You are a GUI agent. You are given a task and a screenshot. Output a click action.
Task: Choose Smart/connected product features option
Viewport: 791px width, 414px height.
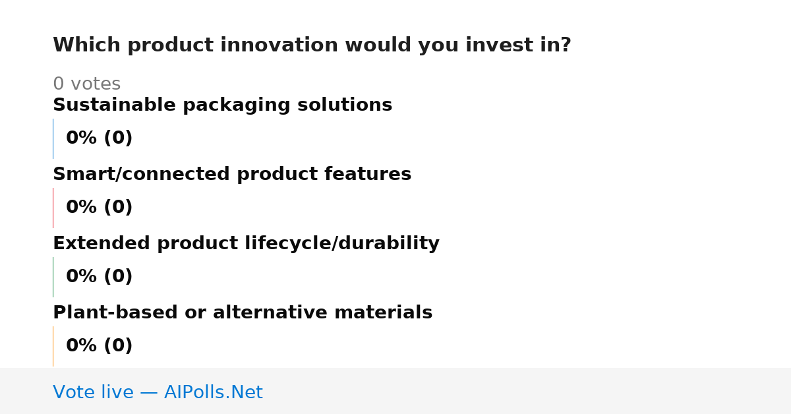click(x=232, y=175)
